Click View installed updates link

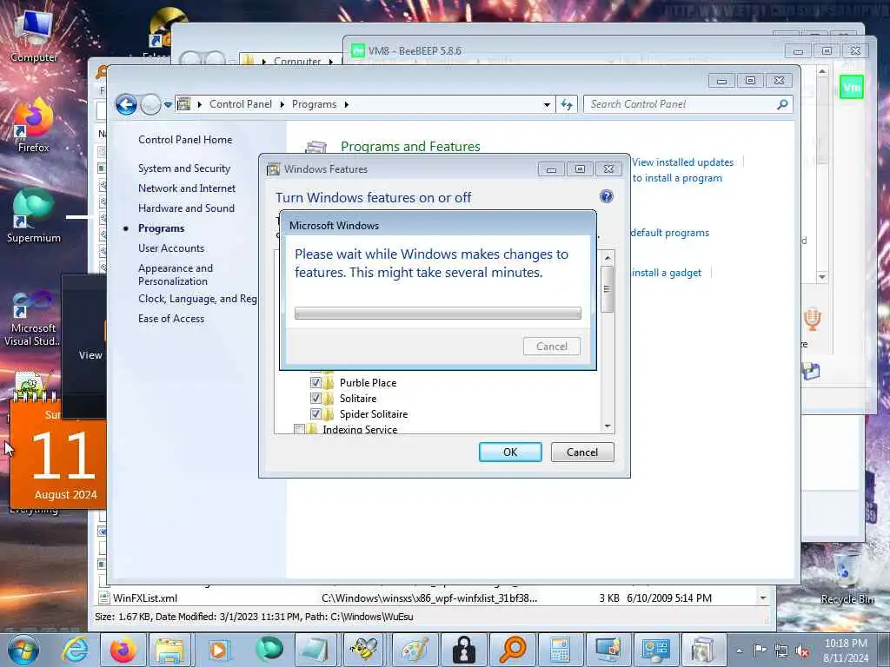tap(683, 162)
